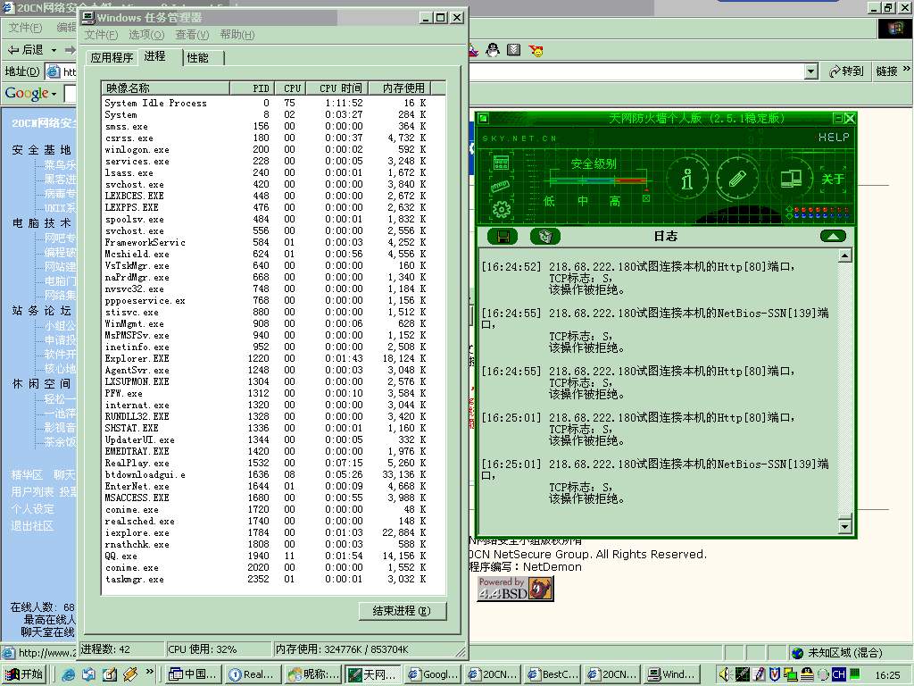Viewport: 914px width, 686px height.
Task: Sort processes by 映像名称 column header
Action: tap(165, 88)
